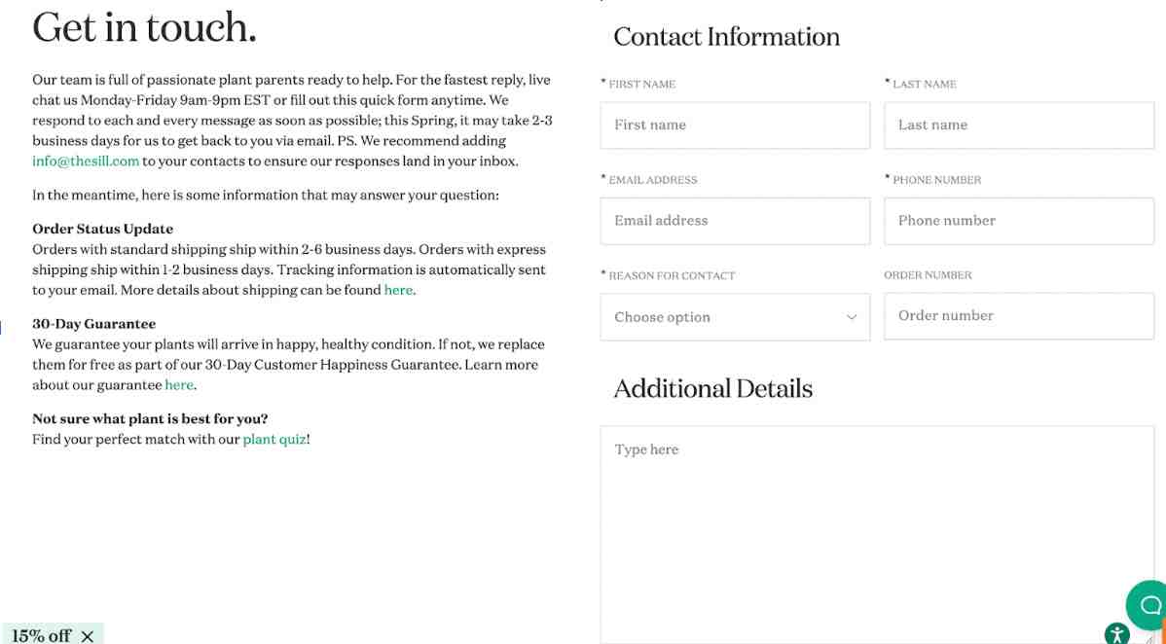Viewport: 1166px width, 644px height.
Task: Open the 30-Day Guarantee 'here' link
Action: pos(179,385)
